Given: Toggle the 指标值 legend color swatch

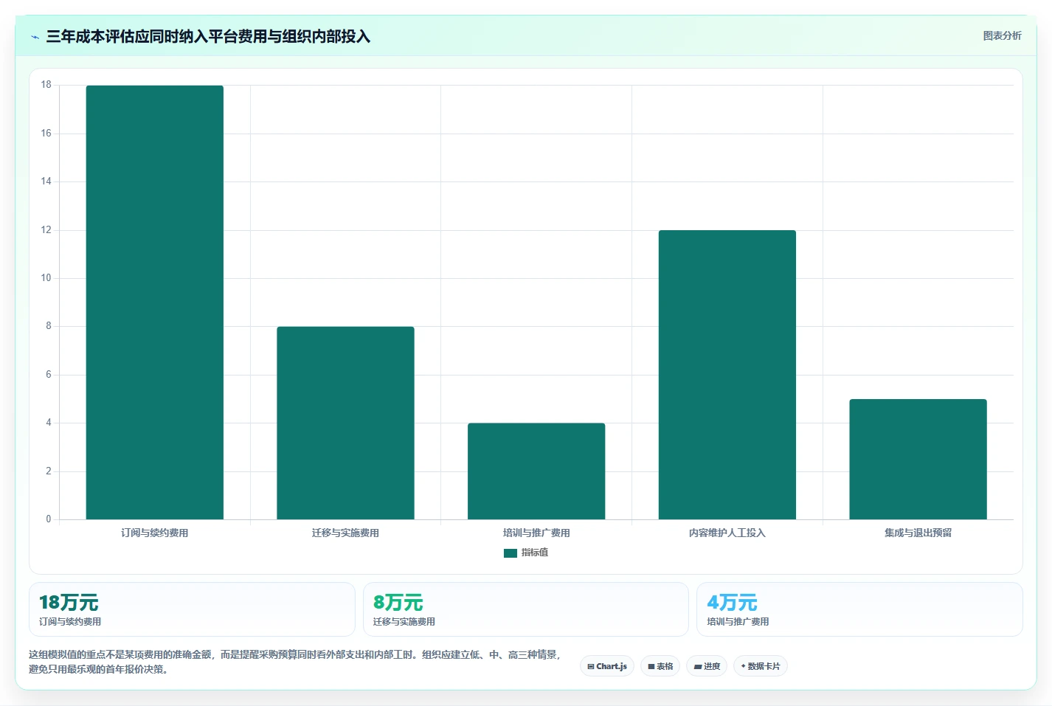Looking at the screenshot, I should pos(510,553).
